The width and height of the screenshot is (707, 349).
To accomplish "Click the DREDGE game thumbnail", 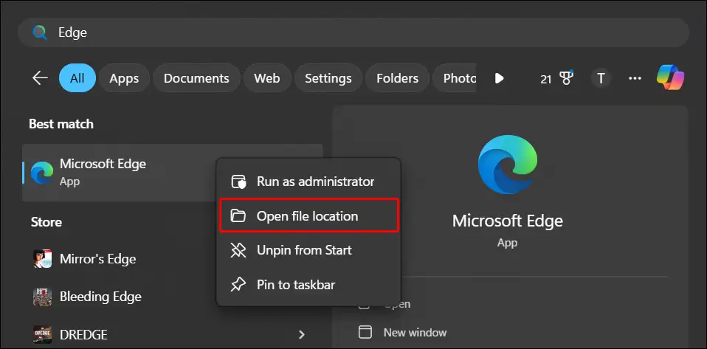I will pos(42,334).
